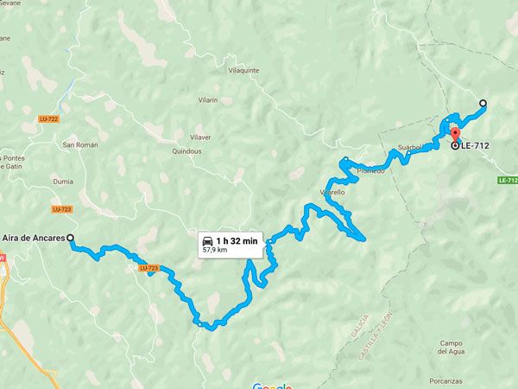518x389 pixels.
Task: Click the LU-723 badge near Dumia
Action: pyautogui.click(x=62, y=209)
